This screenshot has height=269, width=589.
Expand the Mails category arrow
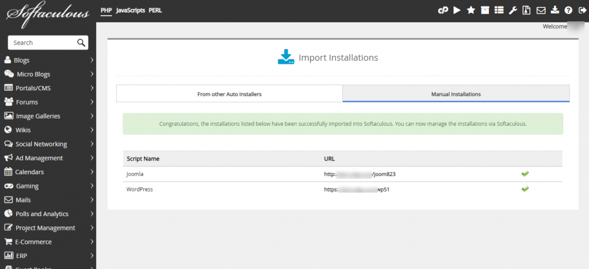coord(92,200)
